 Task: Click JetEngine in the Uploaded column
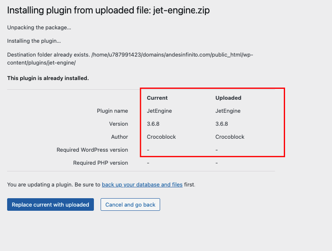pos(228,111)
